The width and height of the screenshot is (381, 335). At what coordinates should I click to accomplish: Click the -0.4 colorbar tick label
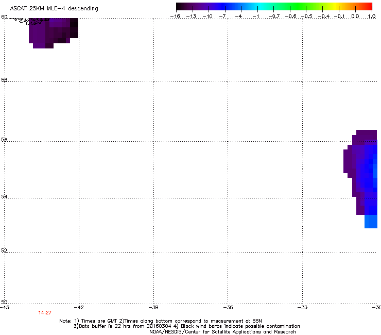click(324, 16)
